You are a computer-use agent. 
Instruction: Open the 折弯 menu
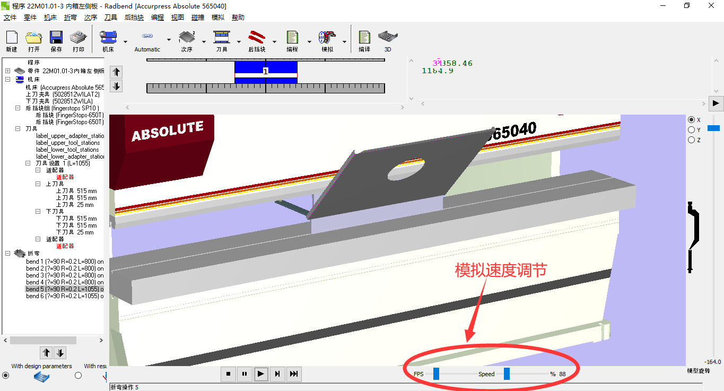point(71,17)
